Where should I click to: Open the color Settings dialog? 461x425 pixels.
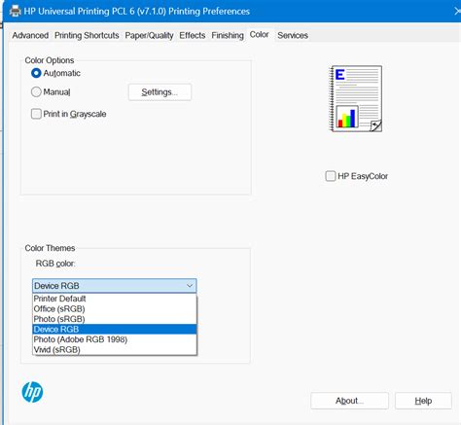pyautogui.click(x=160, y=92)
